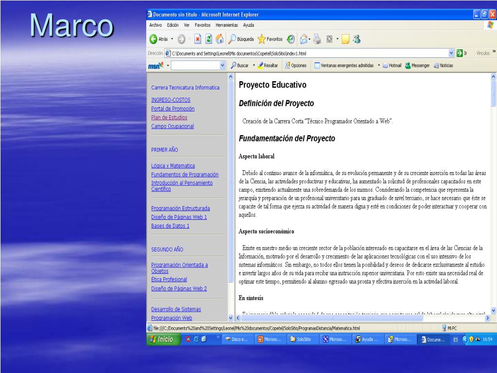Click the mail envelope toolbar icon
This screenshot has width=497, height=373.
303,39
